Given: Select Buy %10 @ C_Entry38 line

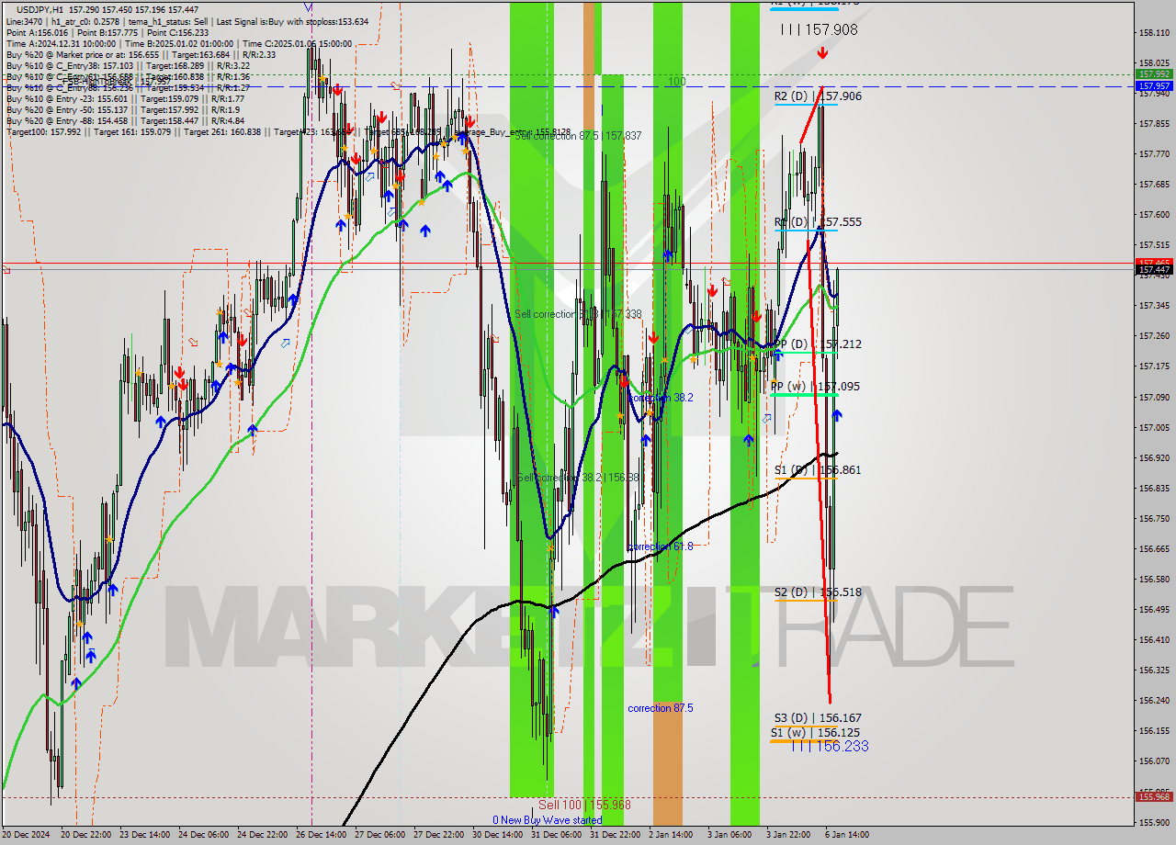Looking at the screenshot, I should point(128,65).
